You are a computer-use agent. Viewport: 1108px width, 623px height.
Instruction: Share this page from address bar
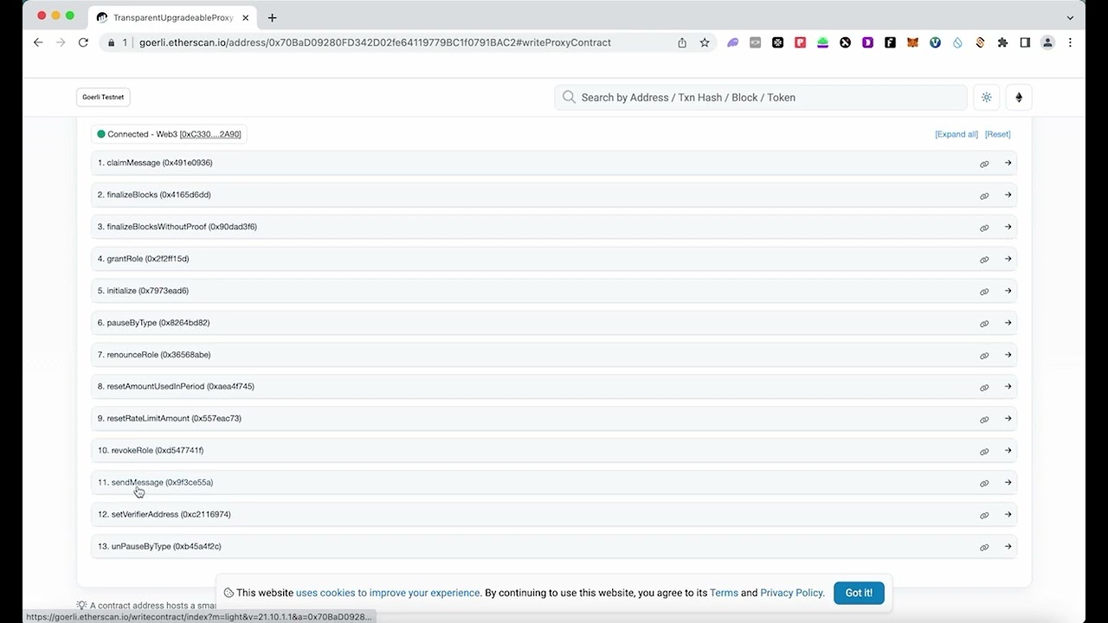point(682,42)
